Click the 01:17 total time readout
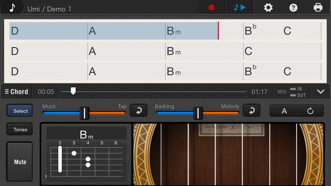 tap(260, 92)
